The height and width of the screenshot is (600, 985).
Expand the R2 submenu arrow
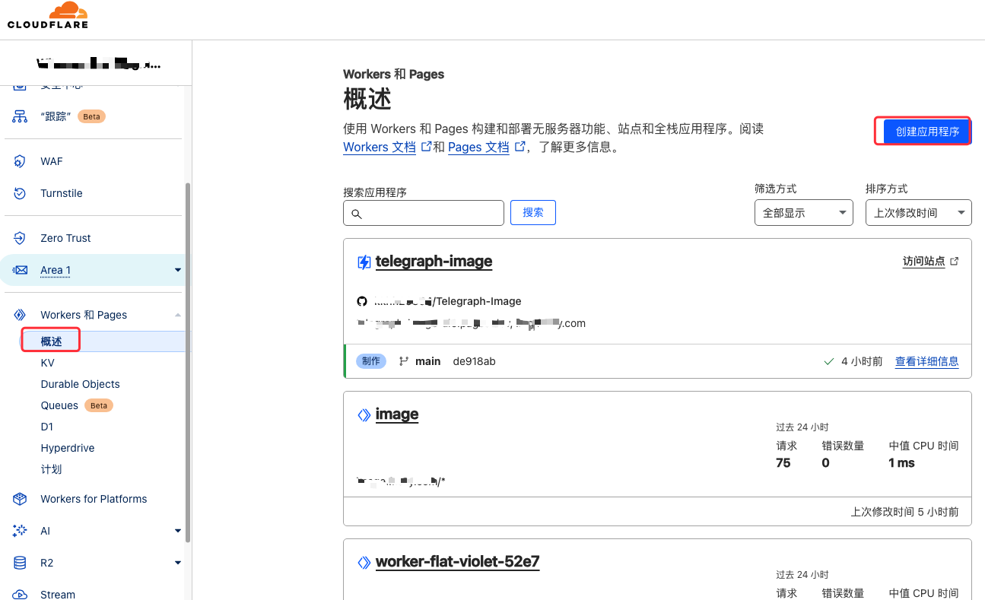click(178, 563)
